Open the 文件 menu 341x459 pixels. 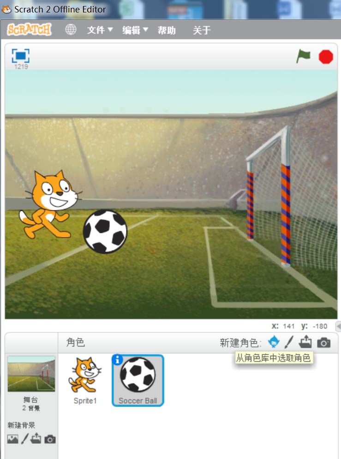[x=100, y=30]
